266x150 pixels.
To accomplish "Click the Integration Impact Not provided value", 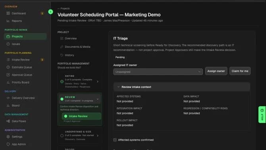I will [125, 113].
